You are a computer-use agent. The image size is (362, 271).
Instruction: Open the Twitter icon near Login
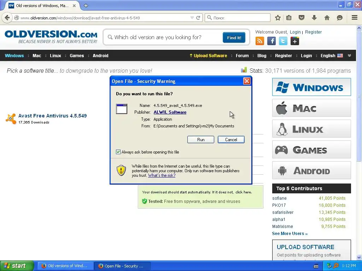283,41
